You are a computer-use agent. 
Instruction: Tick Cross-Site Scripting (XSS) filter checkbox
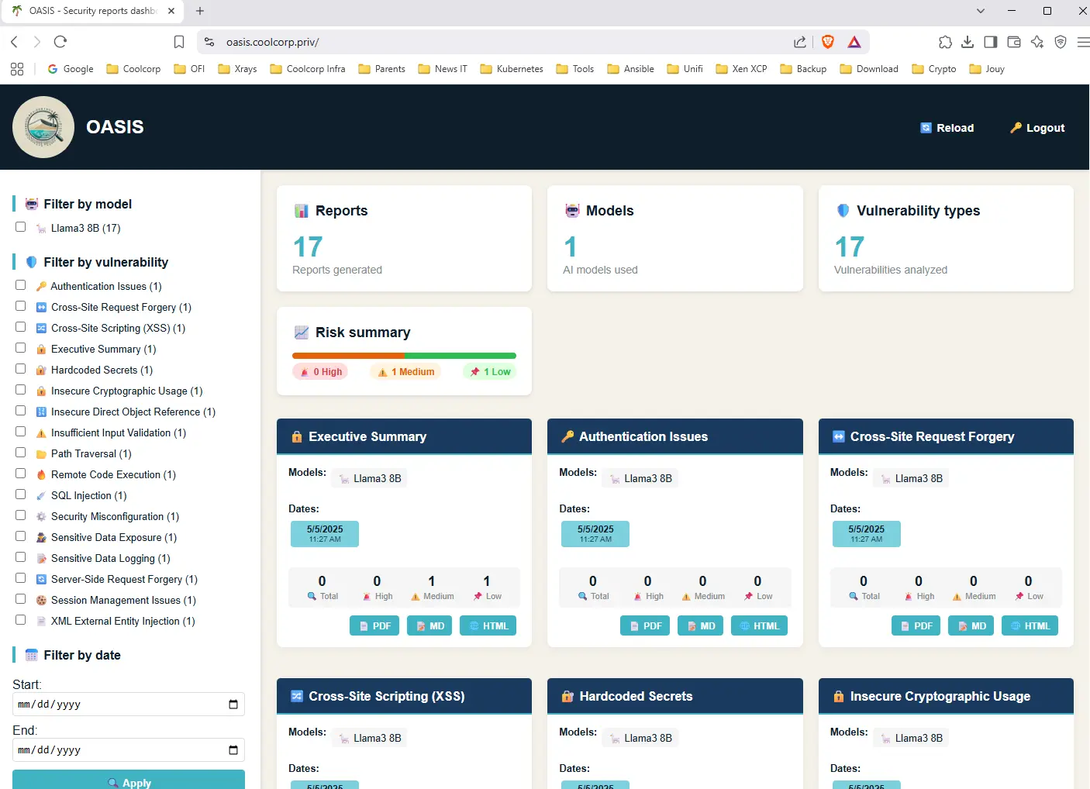point(21,327)
